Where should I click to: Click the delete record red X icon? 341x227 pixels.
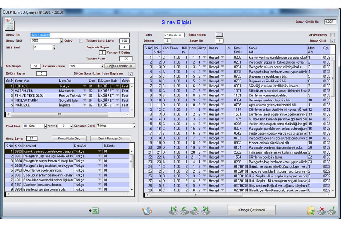click(x=321, y=211)
